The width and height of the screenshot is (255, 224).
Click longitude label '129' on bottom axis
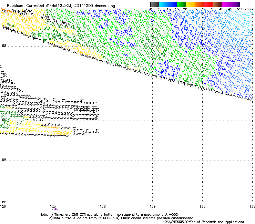click(153, 206)
